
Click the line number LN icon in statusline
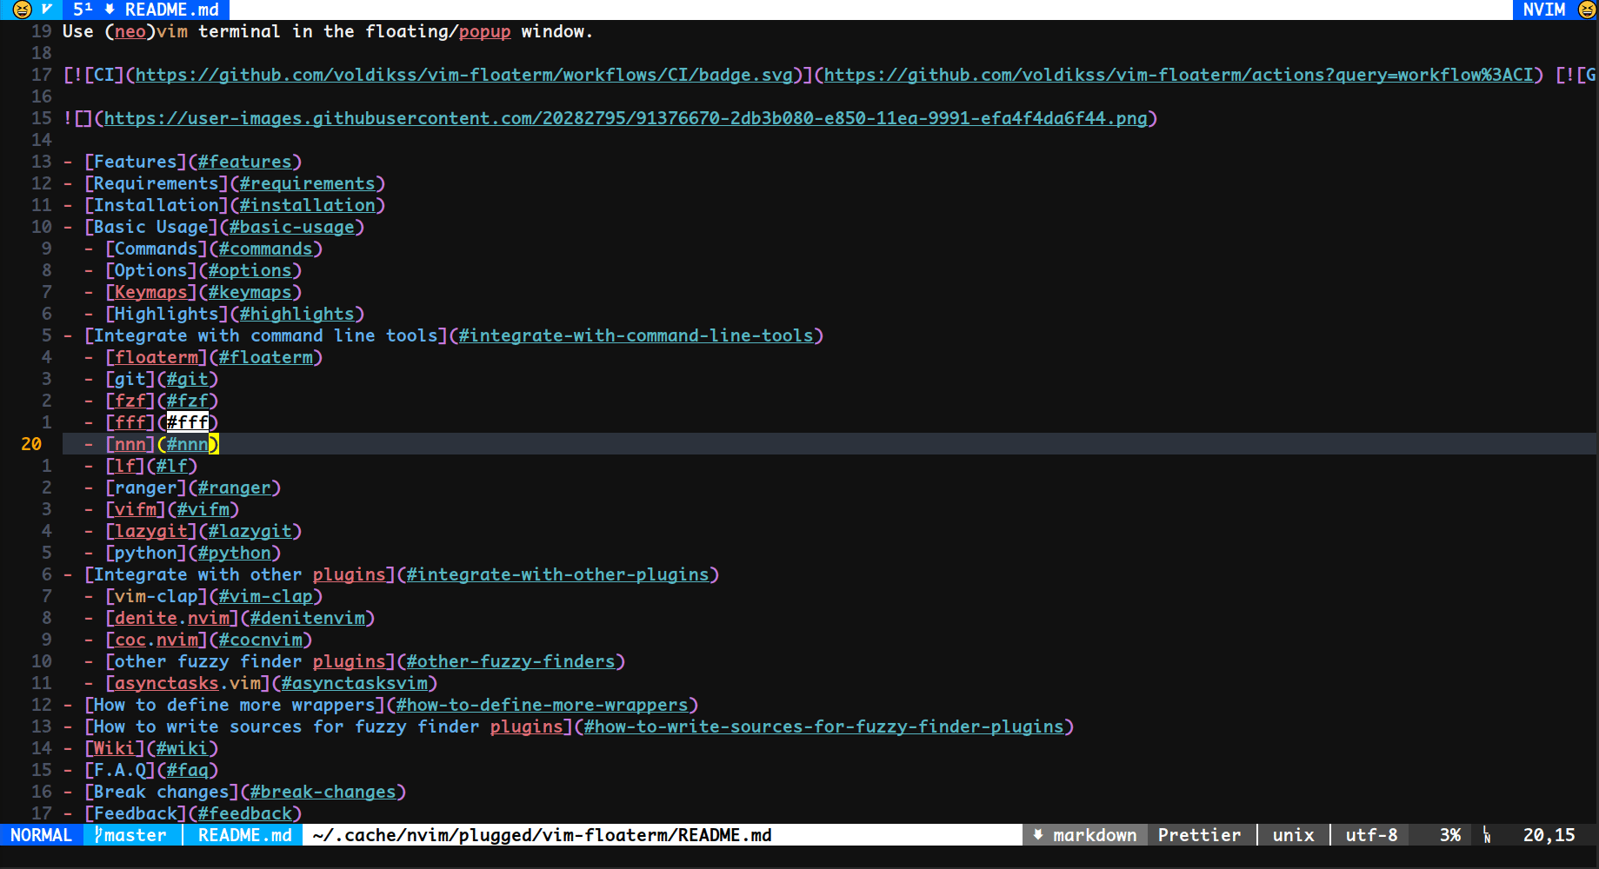(x=1487, y=836)
